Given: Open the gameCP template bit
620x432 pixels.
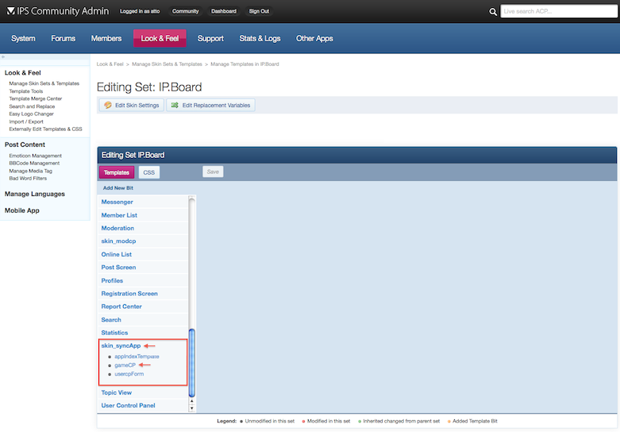Looking at the screenshot, I should pyautogui.click(x=125, y=365).
